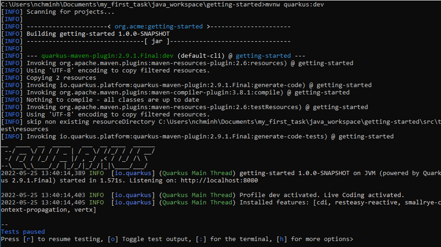
Task: Click the '[r]' resume testing key hint
Action: [28, 239]
